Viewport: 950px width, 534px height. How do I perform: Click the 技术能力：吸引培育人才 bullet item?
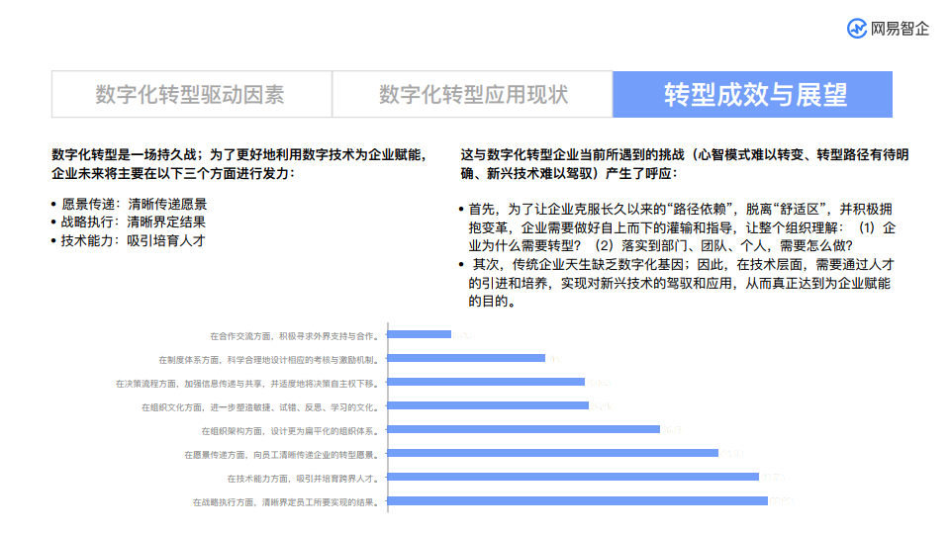tap(134, 239)
